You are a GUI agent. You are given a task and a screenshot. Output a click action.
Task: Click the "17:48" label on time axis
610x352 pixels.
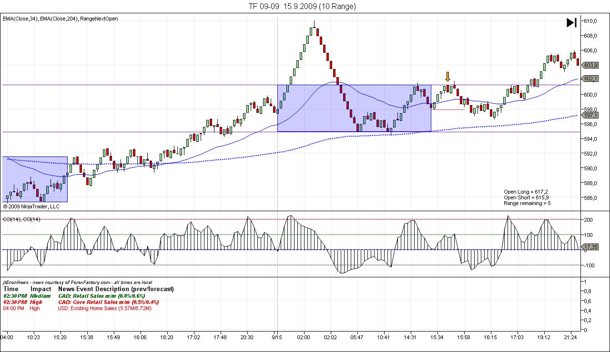pyautogui.click(x=220, y=337)
